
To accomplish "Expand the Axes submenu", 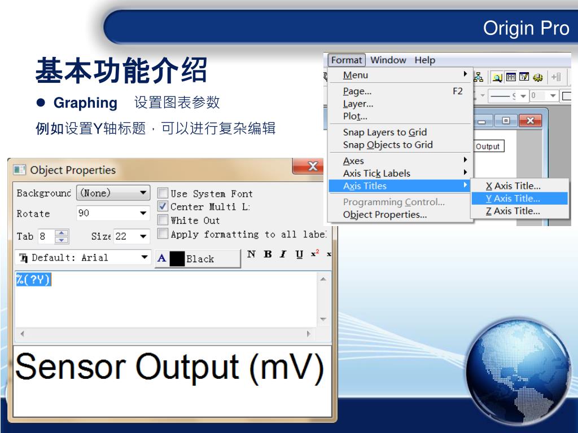I will (400, 161).
